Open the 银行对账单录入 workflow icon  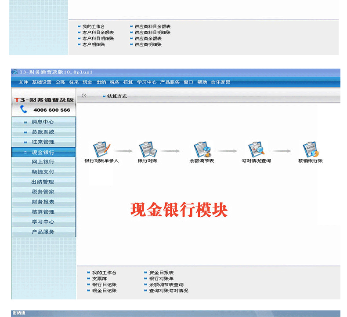[102, 149]
